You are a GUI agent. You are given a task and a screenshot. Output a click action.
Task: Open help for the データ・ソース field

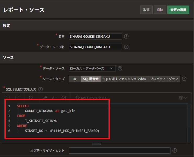click(120, 68)
